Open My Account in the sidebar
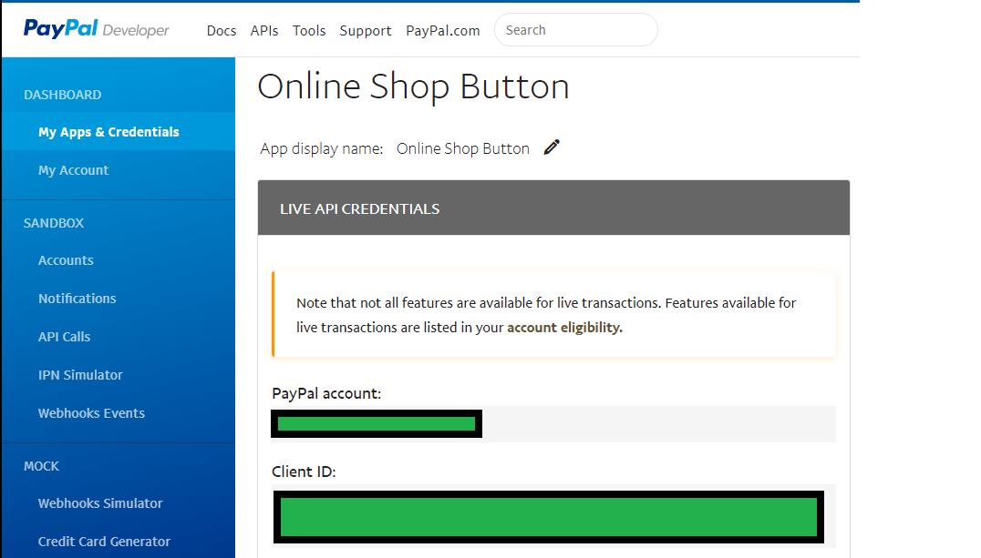 (x=73, y=169)
